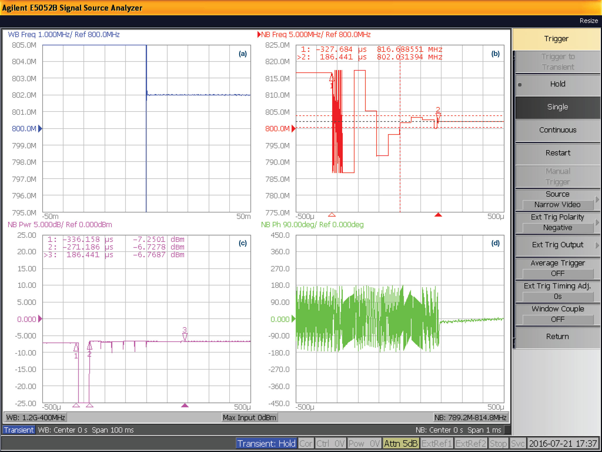Click the Transient mode tab label

pos(19,430)
